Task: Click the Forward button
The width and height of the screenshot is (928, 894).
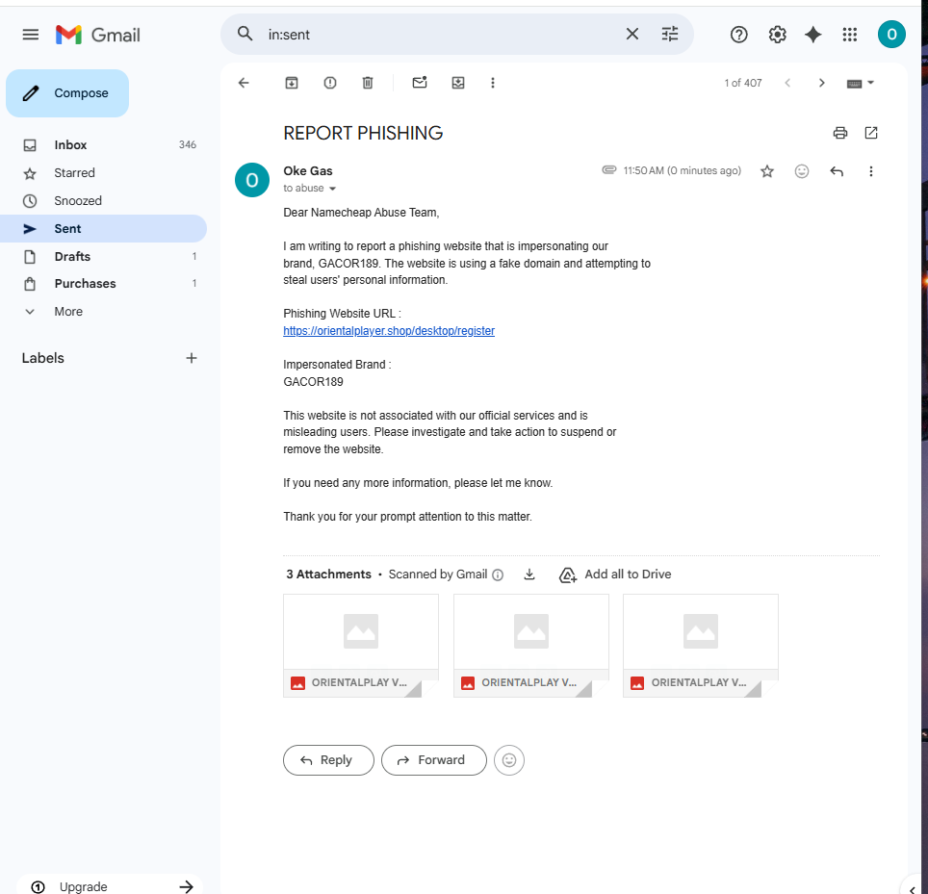Action: [434, 759]
